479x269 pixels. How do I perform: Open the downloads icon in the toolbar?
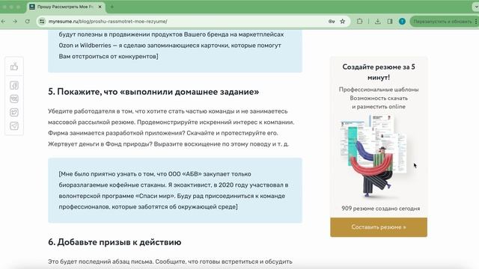377,22
